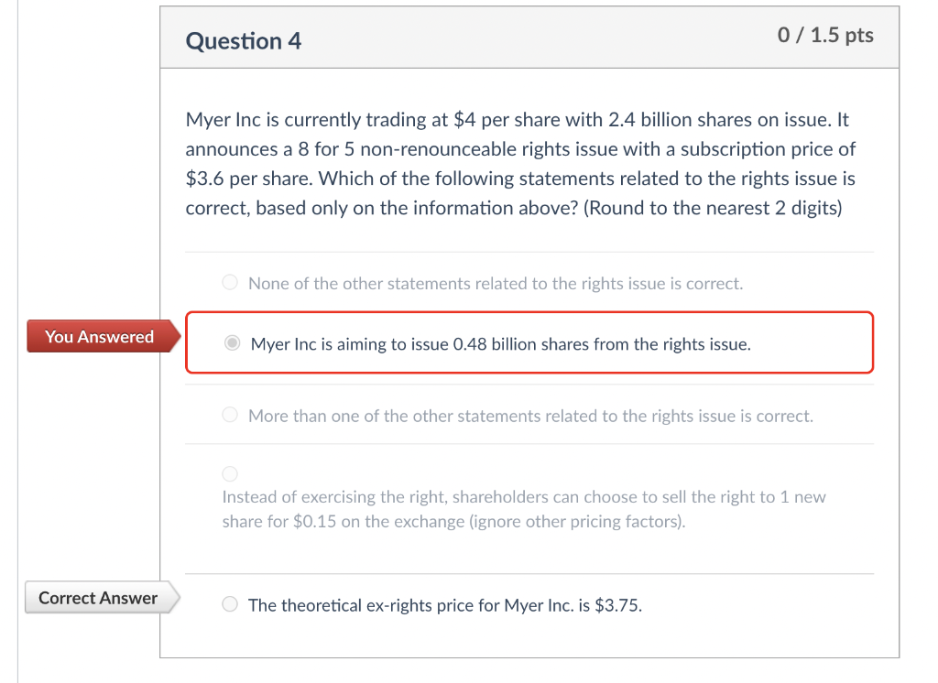The height and width of the screenshot is (683, 938).
Task: Pick the '$3.75 theoretical ex-rights price' option
Action: click(x=229, y=604)
